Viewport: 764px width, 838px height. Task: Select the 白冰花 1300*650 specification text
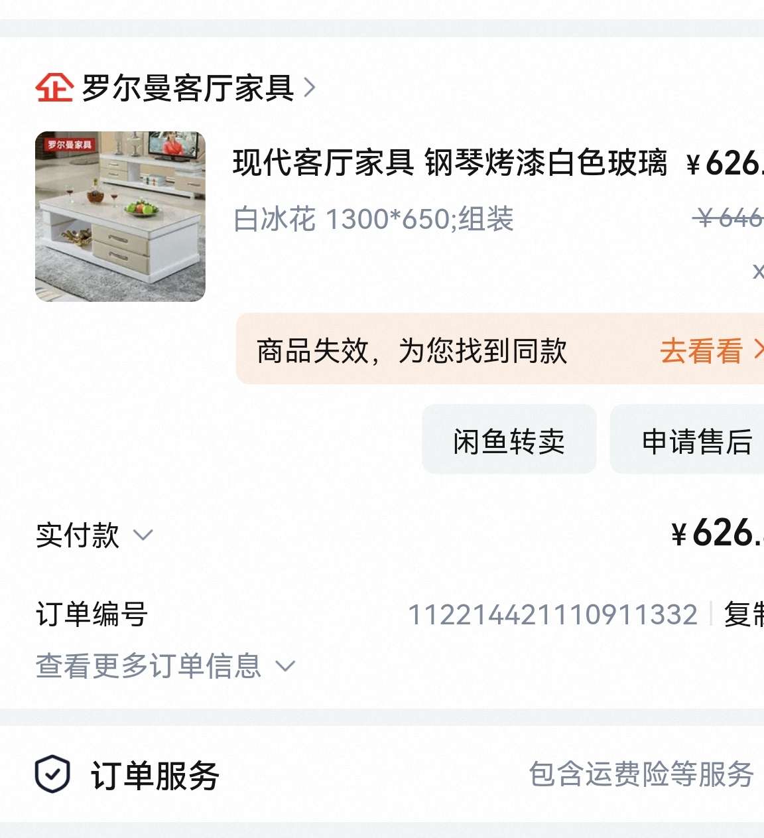(x=373, y=219)
